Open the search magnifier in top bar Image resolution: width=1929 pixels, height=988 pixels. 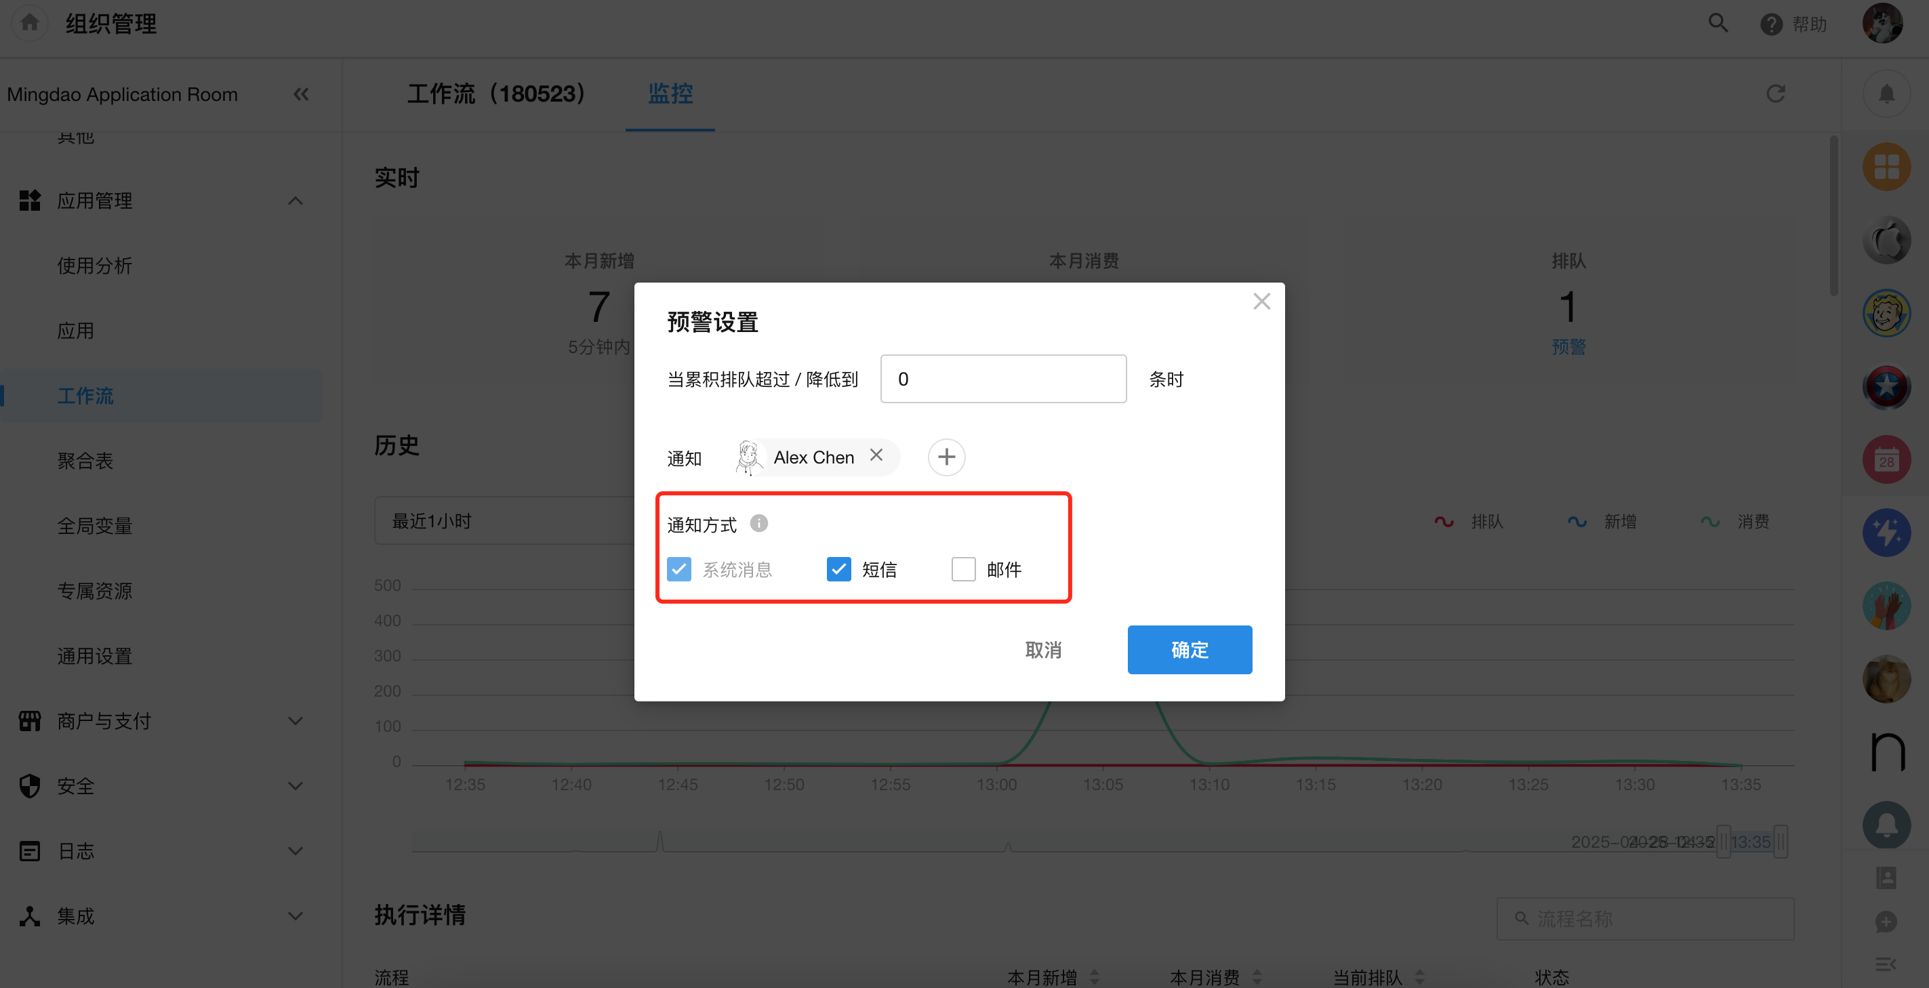pos(1718,23)
